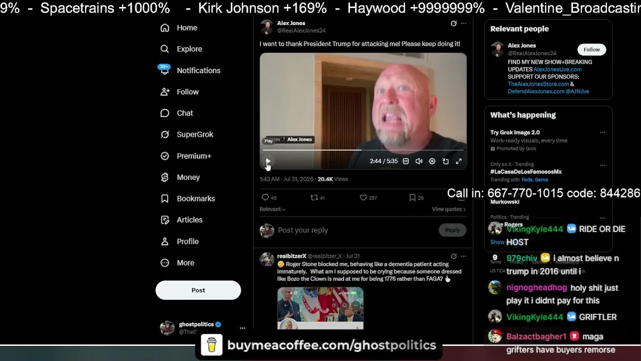Mute the video volume speaker icon
This screenshot has height=361, width=641.
click(419, 161)
